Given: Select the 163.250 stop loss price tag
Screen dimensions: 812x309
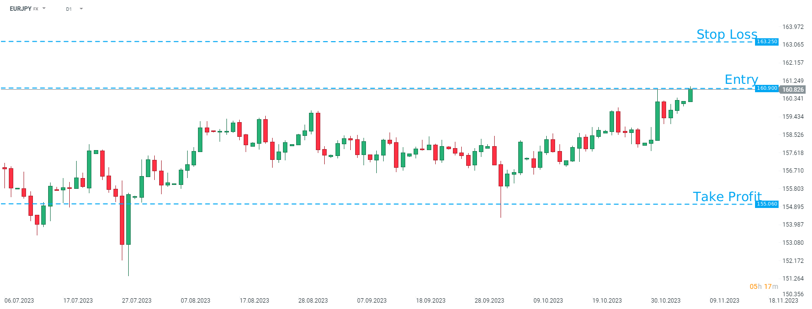Looking at the screenshot, I should [x=767, y=42].
